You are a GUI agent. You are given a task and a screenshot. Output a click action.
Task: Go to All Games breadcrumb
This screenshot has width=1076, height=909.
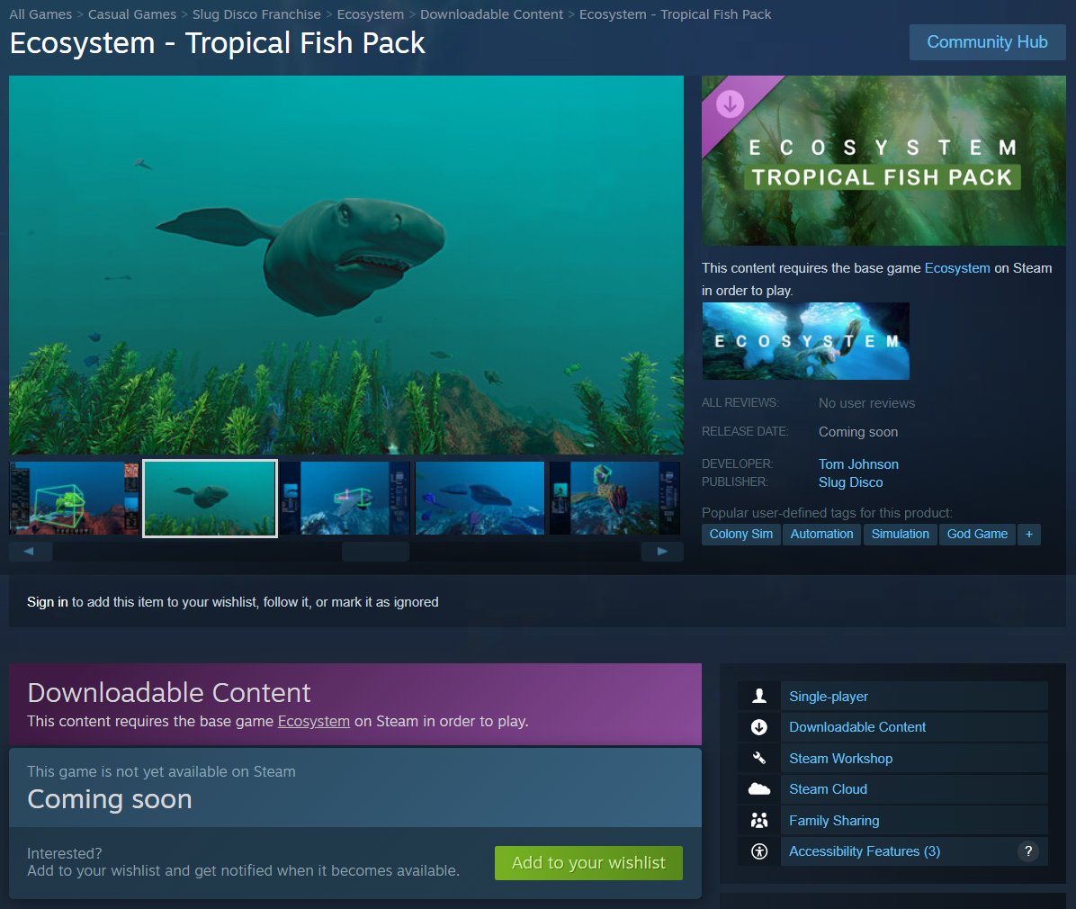coord(40,14)
